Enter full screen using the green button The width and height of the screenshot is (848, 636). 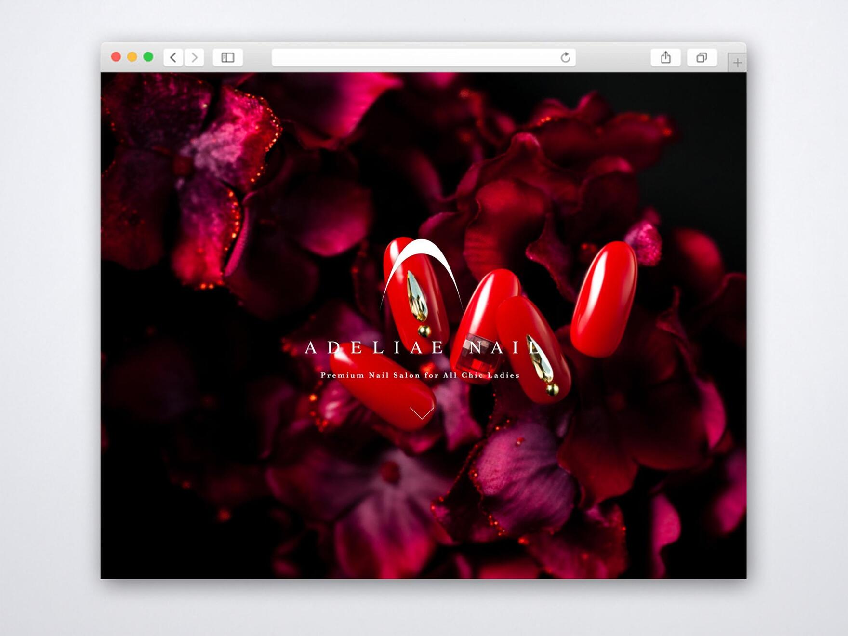148,57
